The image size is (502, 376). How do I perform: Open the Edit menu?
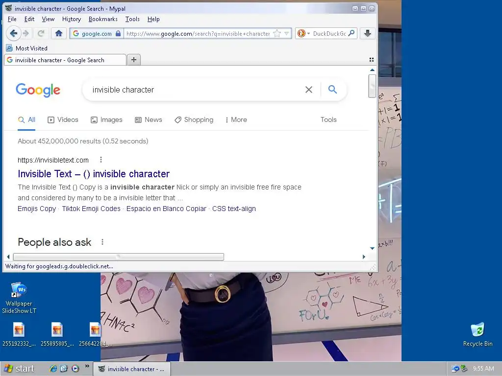[x=29, y=19]
